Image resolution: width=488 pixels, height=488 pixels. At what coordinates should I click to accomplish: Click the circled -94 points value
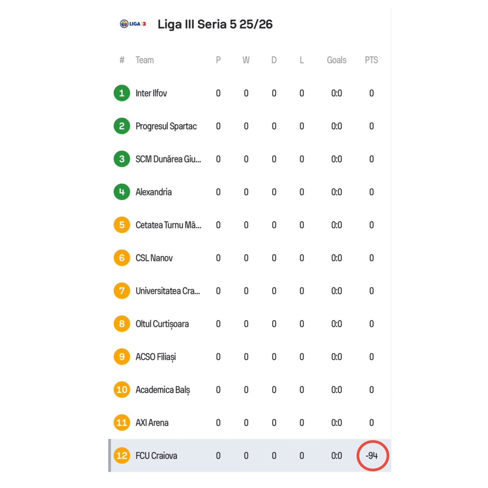click(x=372, y=455)
